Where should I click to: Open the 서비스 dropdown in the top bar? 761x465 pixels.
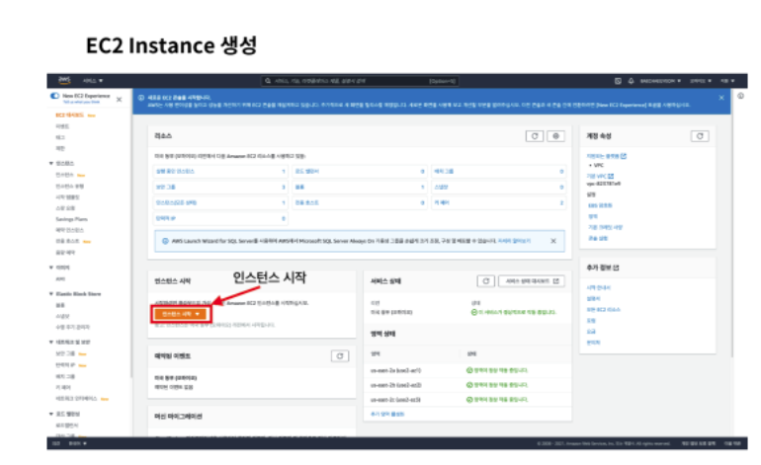click(x=93, y=81)
